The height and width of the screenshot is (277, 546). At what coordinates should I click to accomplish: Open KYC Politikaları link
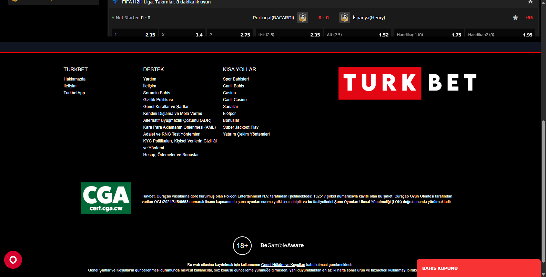click(x=180, y=145)
